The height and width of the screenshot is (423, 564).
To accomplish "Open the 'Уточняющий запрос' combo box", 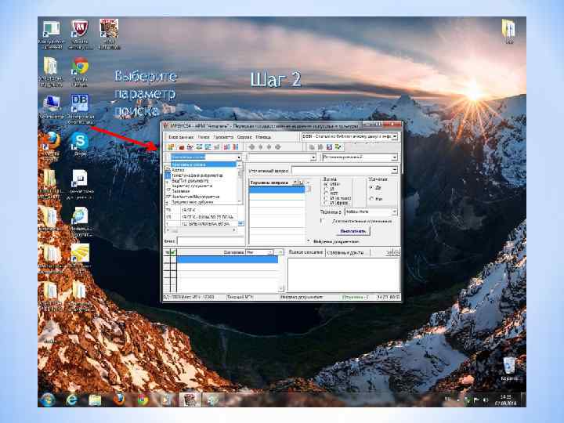I will pyautogui.click(x=394, y=169).
